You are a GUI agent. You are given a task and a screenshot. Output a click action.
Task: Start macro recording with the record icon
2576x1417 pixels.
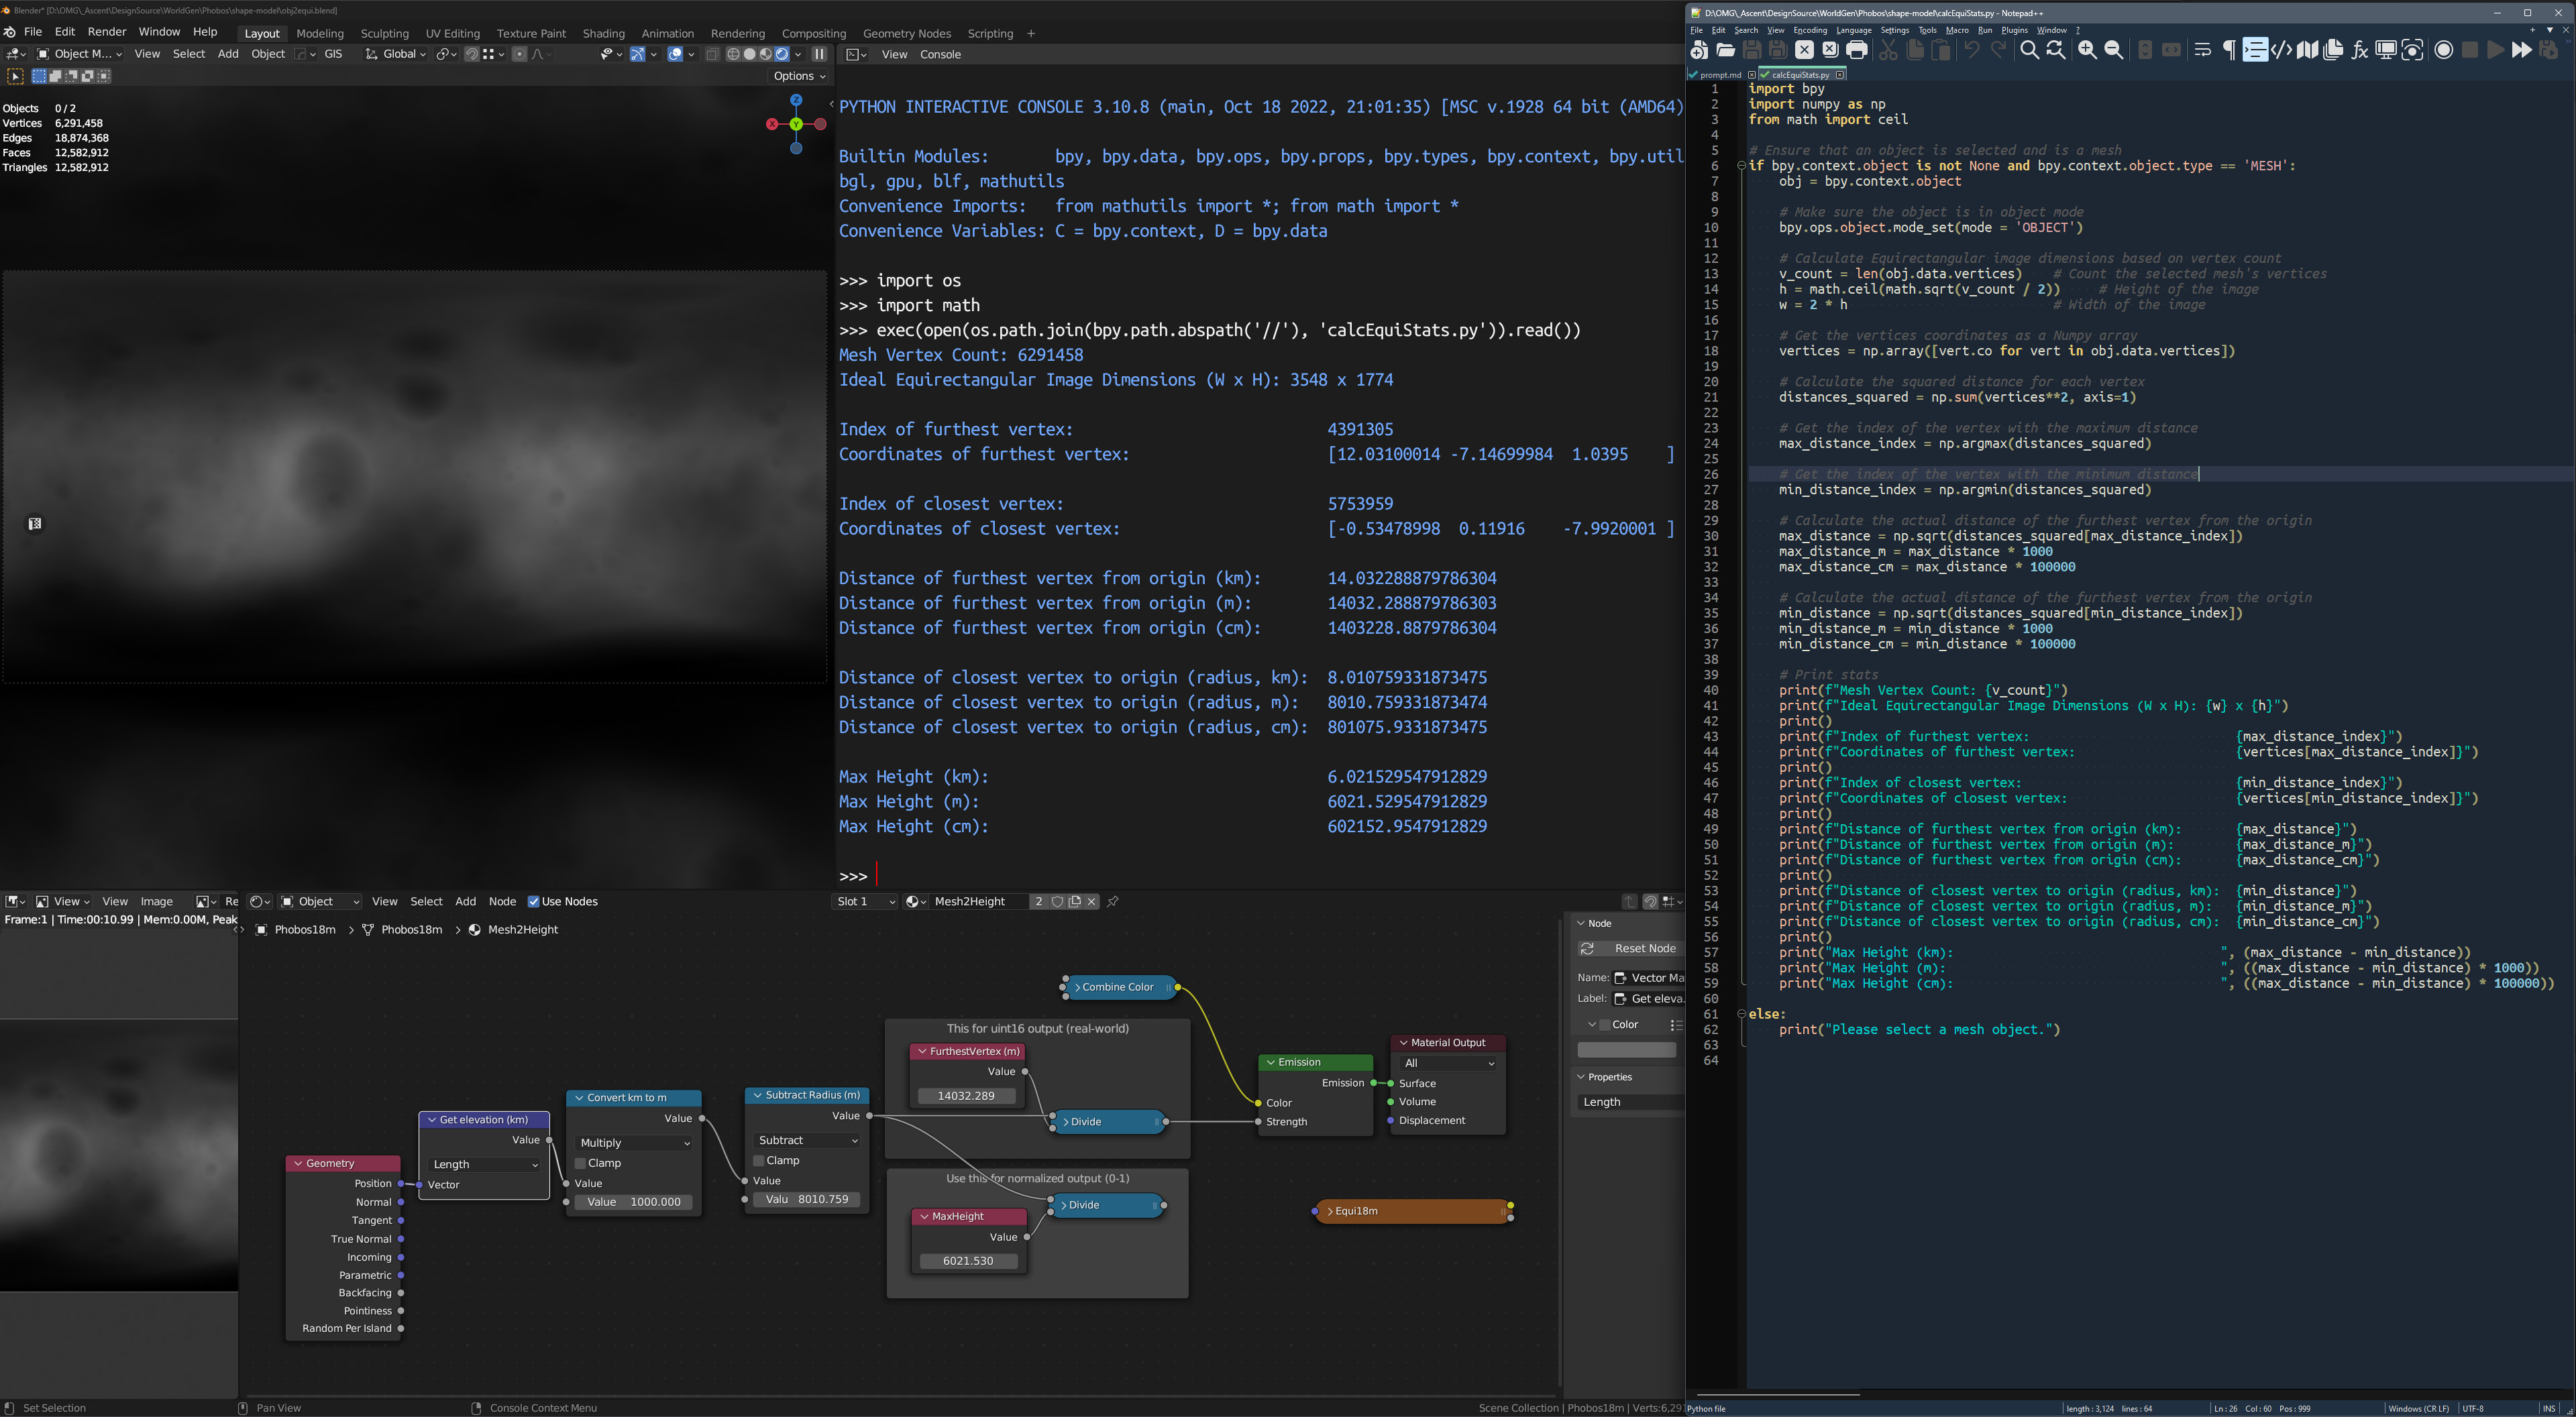(2443, 50)
